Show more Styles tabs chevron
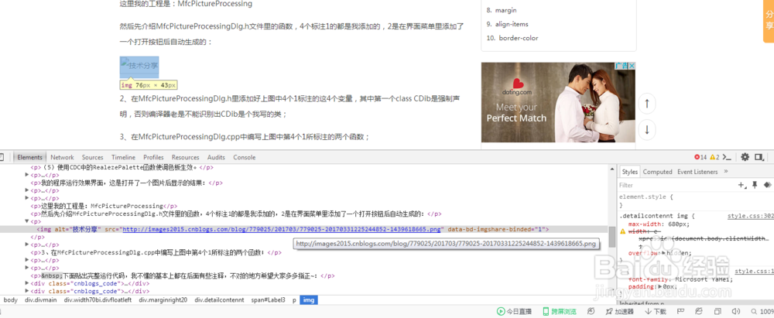Viewport: 774px width, 318px height. [x=726, y=171]
